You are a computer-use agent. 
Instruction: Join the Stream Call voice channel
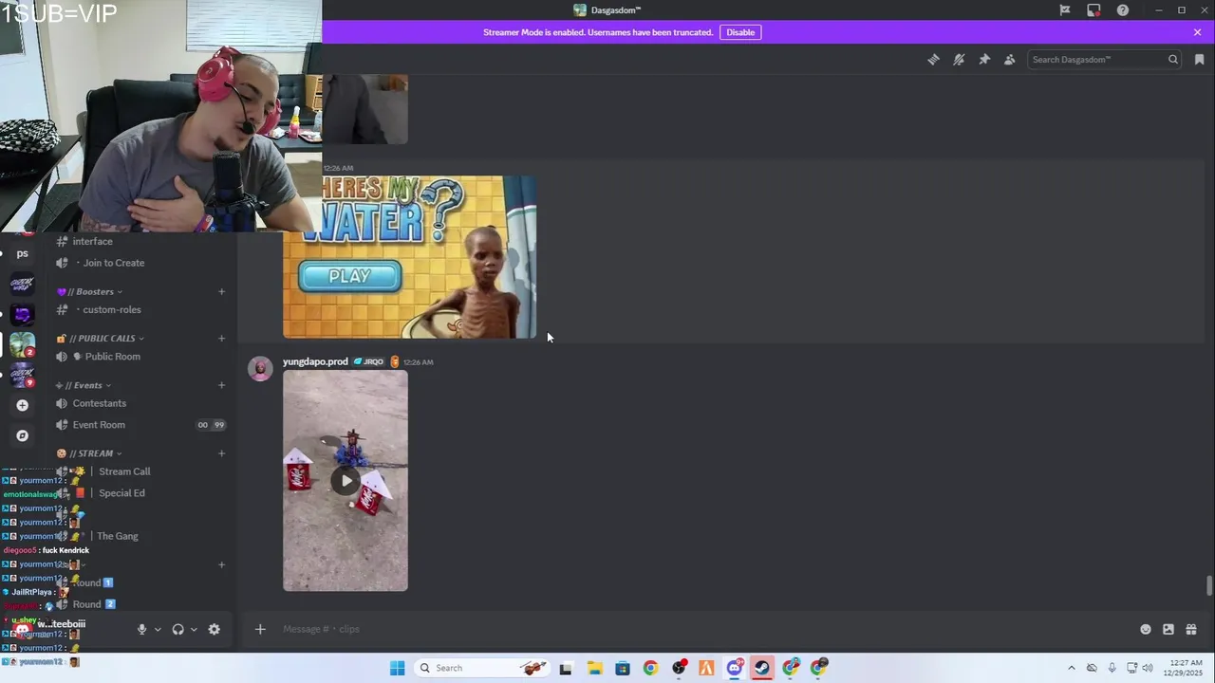coord(124,471)
